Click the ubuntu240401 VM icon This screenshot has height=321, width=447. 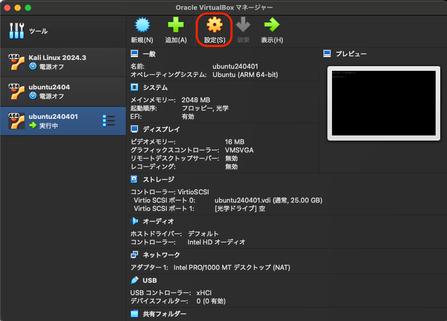point(16,121)
